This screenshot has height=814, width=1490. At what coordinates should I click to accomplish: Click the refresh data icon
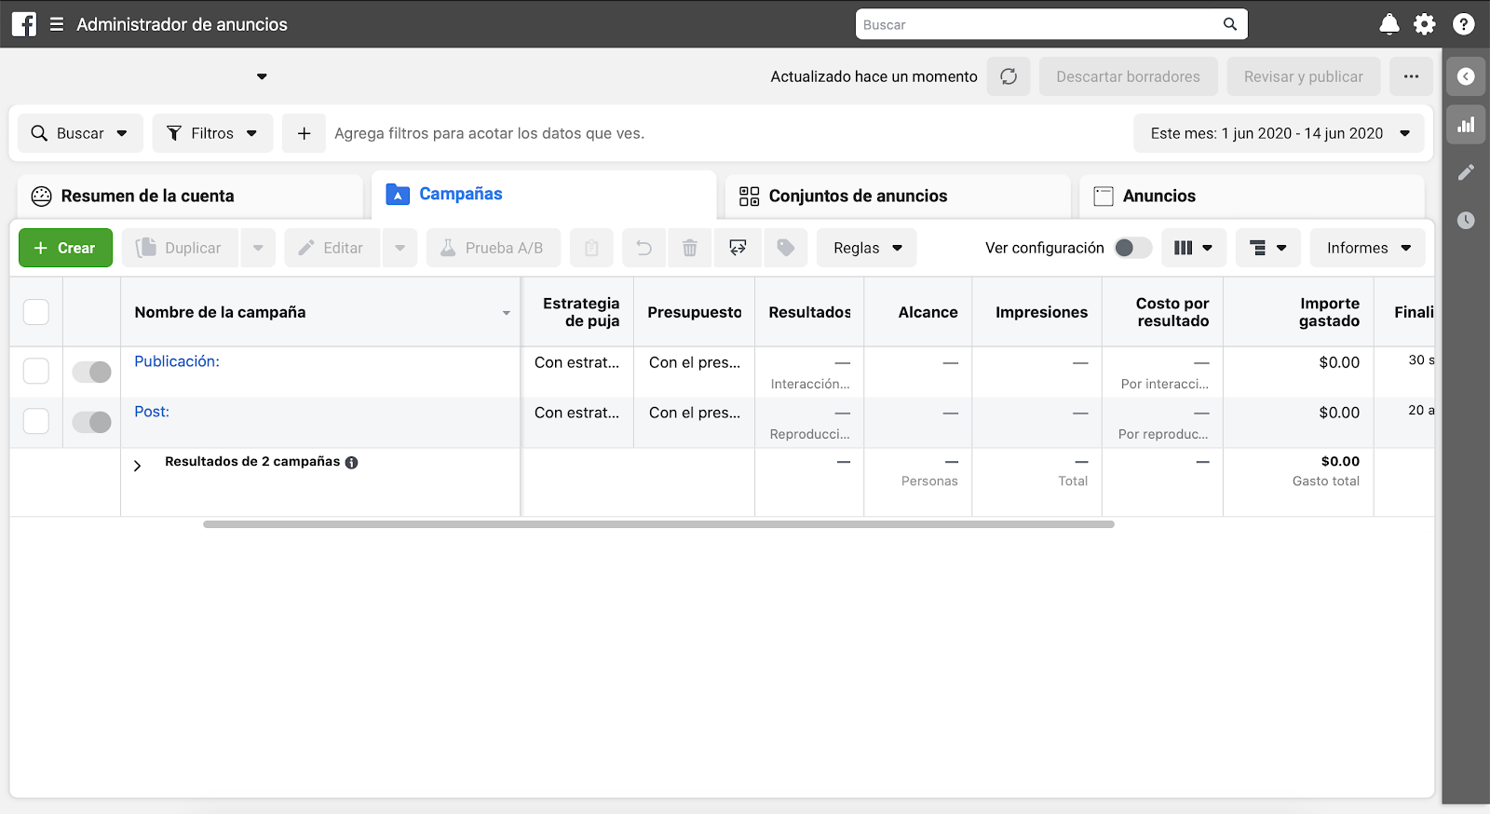(x=1009, y=76)
